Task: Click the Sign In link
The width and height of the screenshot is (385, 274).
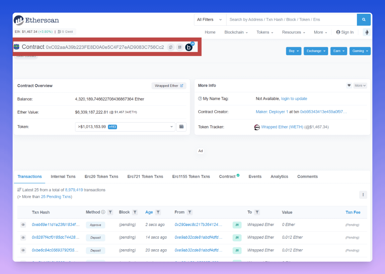Action: click(345, 32)
